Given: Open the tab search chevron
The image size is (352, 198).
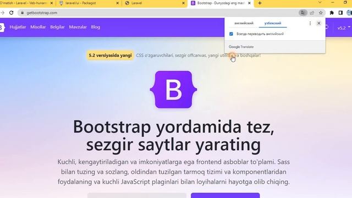Looking at the screenshot, I should pyautogui.click(x=320, y=2).
